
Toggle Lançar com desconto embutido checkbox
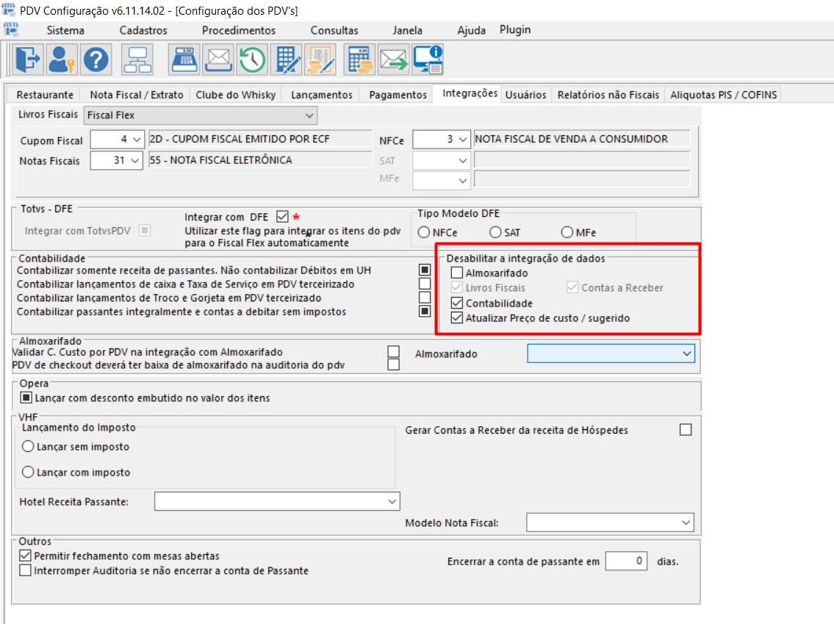coord(26,398)
